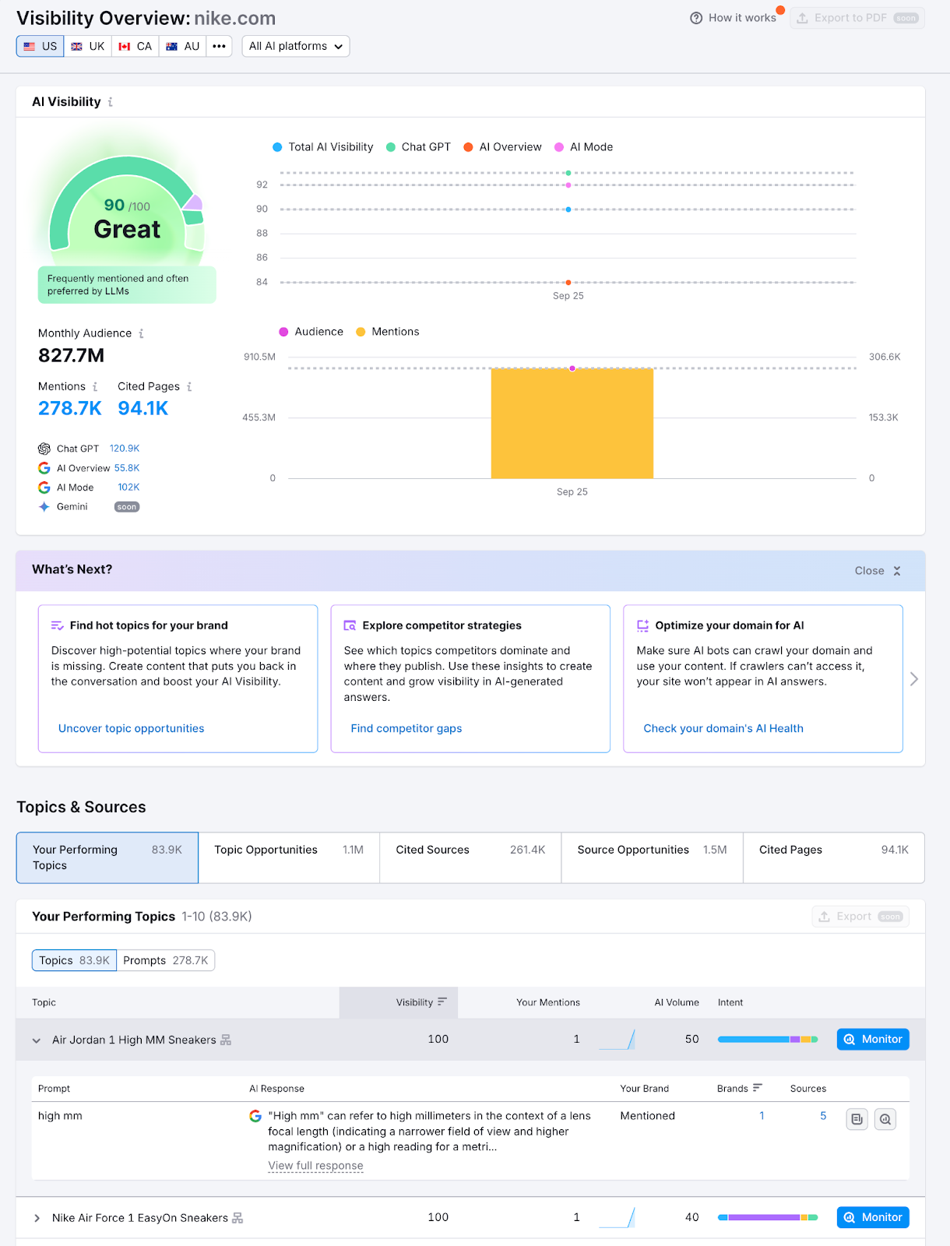
Task: Toggle AI Overview legend series
Action: (502, 147)
